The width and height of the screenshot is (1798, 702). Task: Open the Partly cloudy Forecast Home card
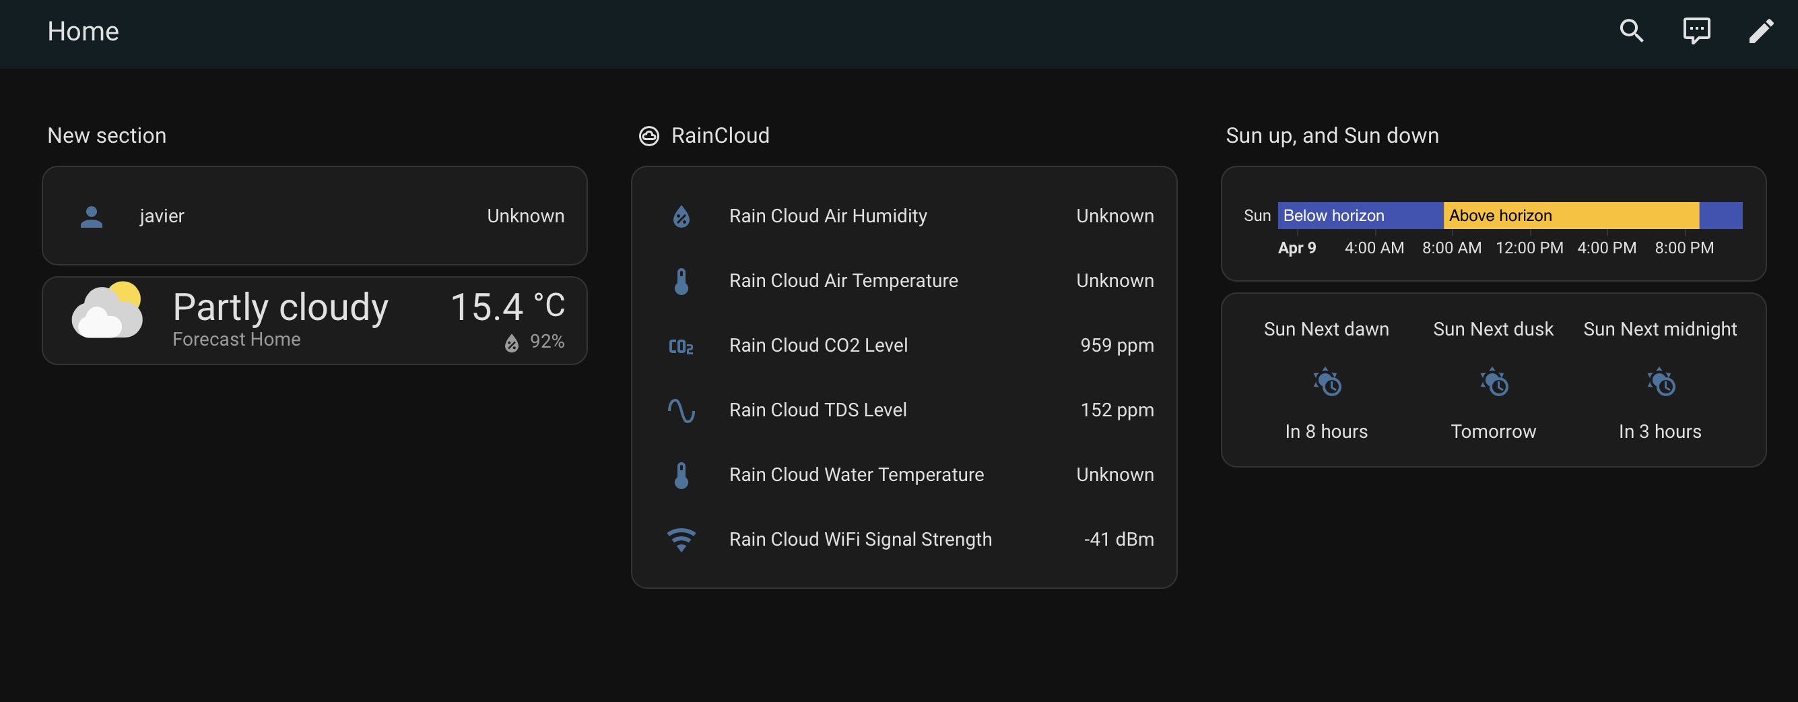pos(314,321)
